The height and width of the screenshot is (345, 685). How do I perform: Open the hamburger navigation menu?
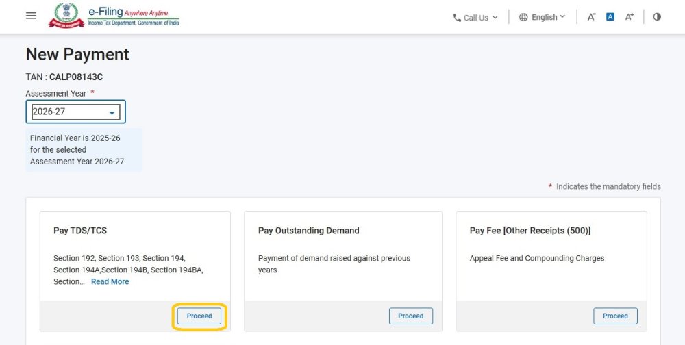click(x=31, y=16)
